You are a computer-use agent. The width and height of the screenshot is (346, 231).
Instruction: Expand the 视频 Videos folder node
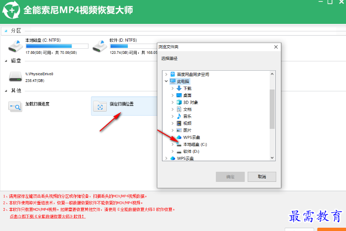tap(173, 123)
